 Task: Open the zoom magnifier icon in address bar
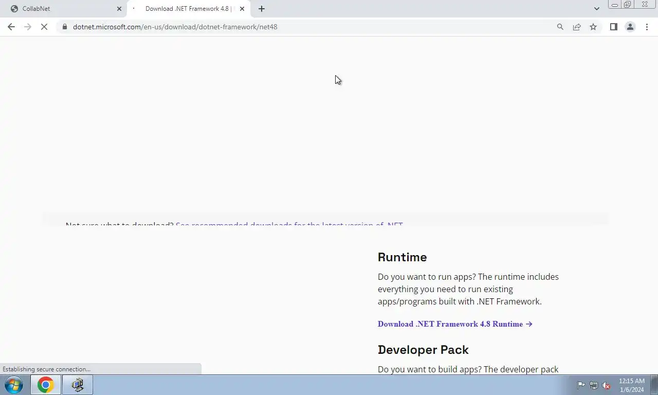tap(560, 27)
